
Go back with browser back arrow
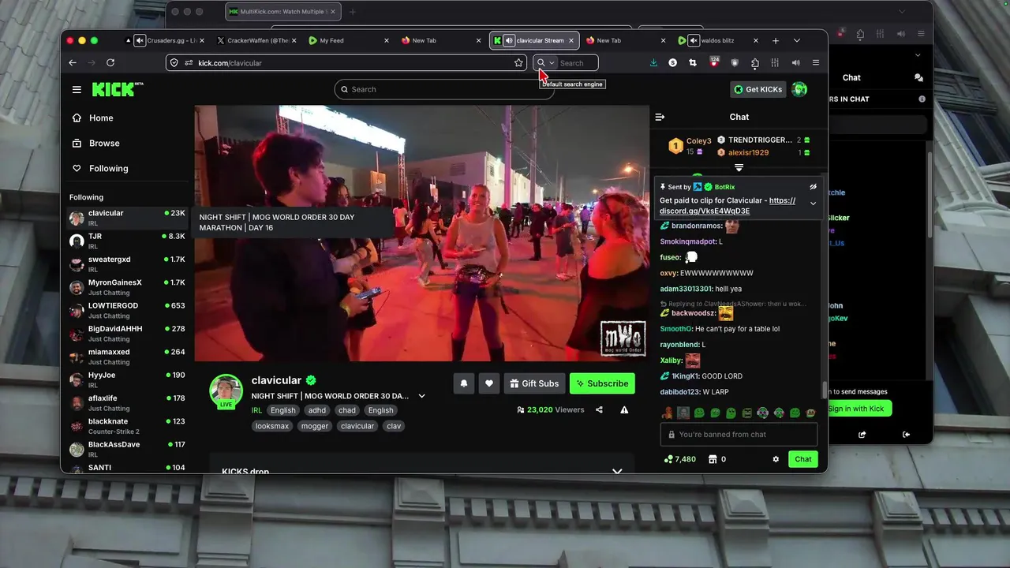(73, 62)
